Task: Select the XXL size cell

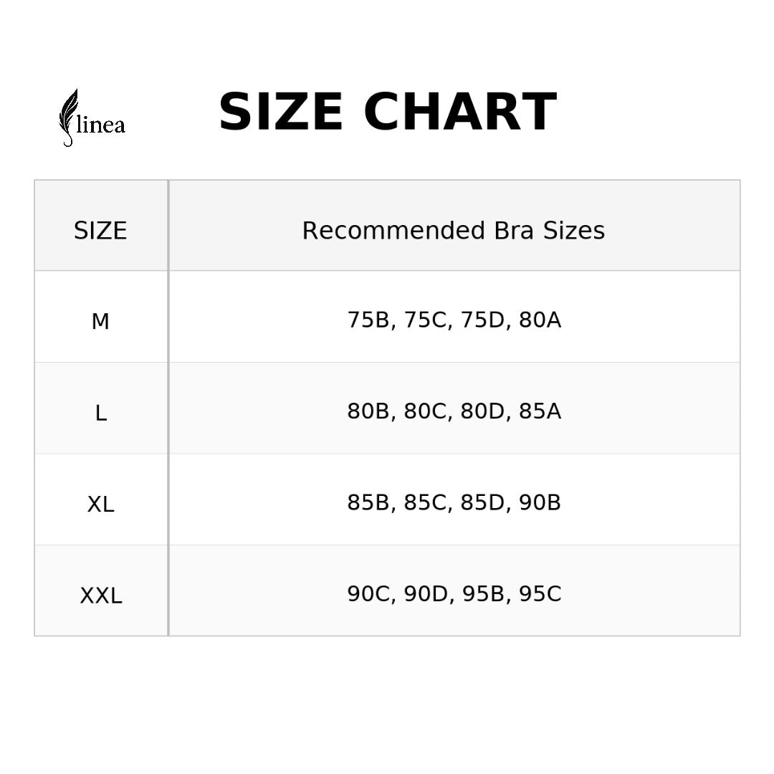Action: (x=100, y=596)
